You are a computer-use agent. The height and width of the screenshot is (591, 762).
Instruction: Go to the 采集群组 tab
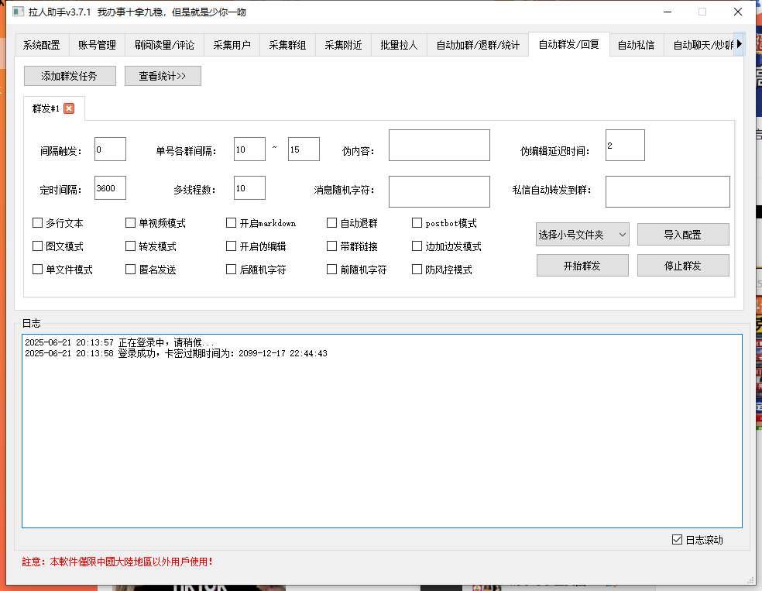click(x=287, y=45)
